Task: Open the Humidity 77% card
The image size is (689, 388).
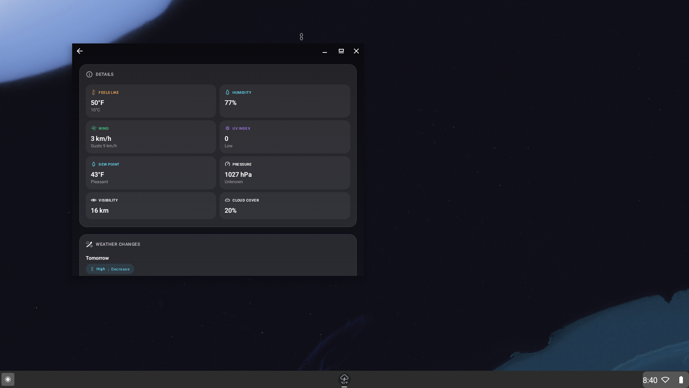Action: (x=285, y=101)
